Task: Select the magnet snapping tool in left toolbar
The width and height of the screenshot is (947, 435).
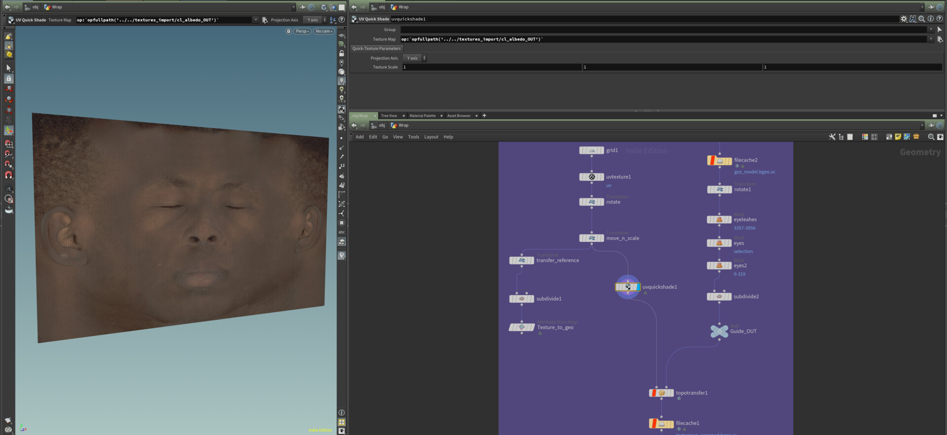Action: (9, 175)
